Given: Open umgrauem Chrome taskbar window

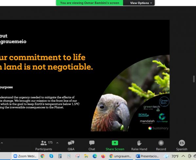Looking at the screenshot, I should click(x=120, y=156).
